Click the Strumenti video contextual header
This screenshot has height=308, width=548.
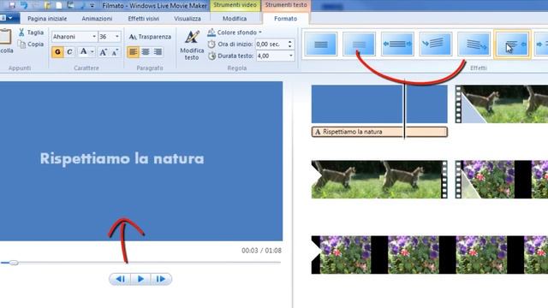click(x=235, y=5)
